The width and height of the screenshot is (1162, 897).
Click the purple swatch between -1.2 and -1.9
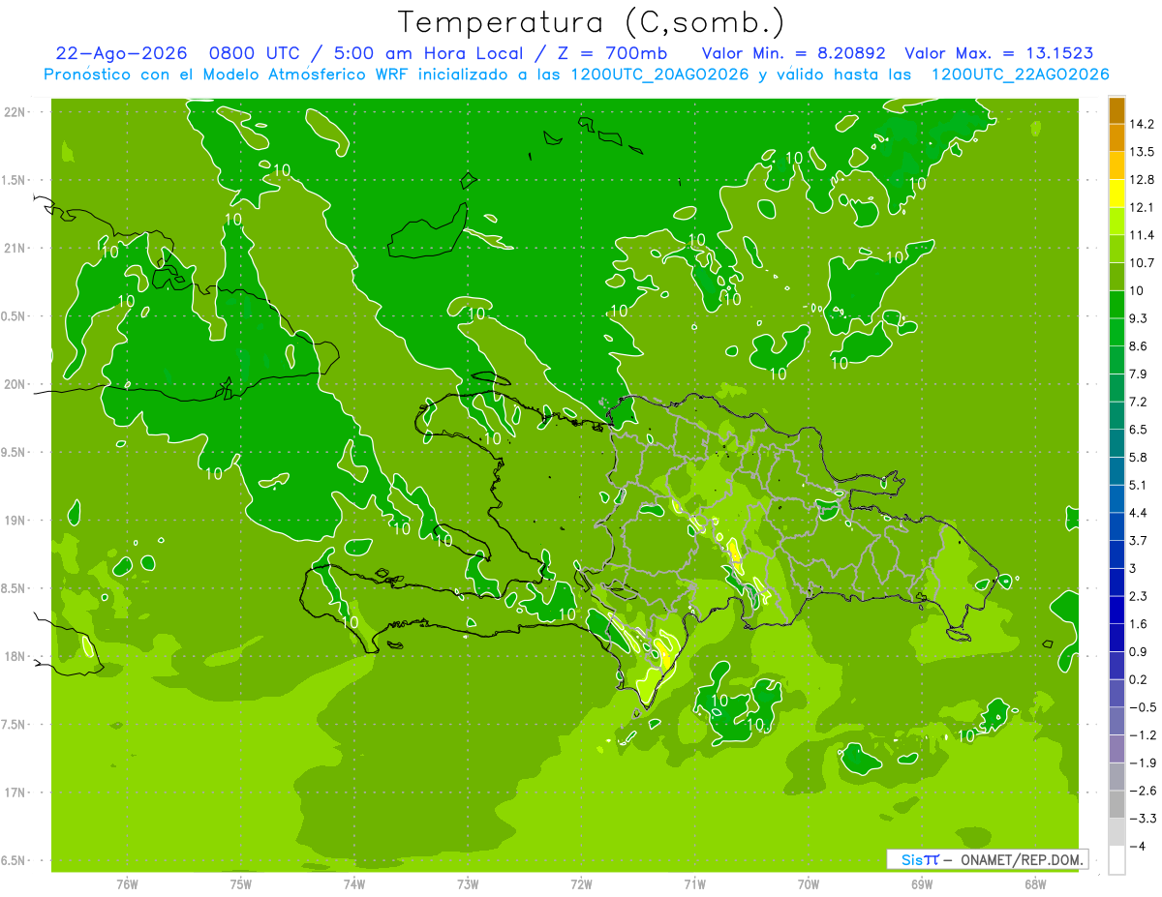click(x=1116, y=749)
